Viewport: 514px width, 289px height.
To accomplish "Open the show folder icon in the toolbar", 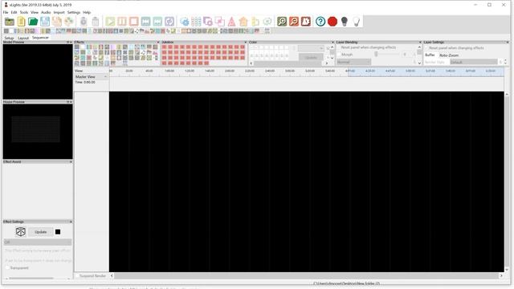I will (x=9, y=22).
